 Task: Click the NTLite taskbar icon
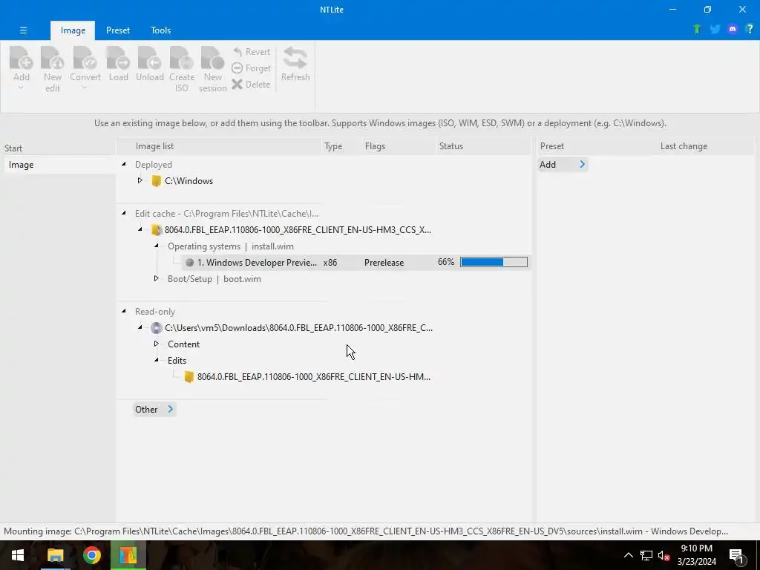tap(128, 555)
